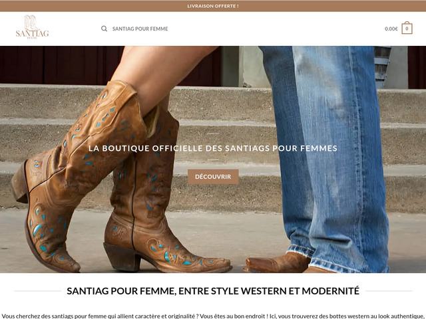426x319 pixels.
Task: Click the paragraph starting Vous cherchez des santiags
Action: (x=213, y=316)
